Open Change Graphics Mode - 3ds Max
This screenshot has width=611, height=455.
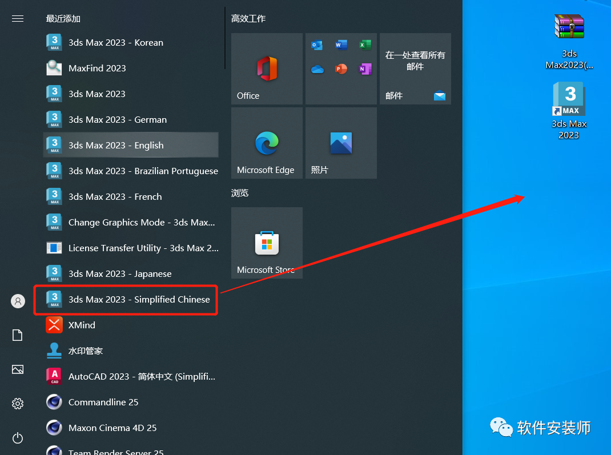[131, 223]
